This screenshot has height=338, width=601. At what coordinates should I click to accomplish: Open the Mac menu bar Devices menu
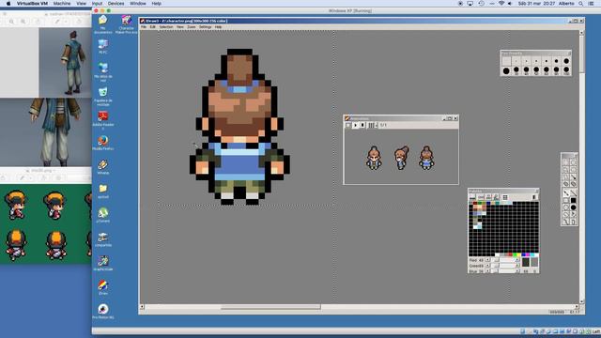pos(116,4)
